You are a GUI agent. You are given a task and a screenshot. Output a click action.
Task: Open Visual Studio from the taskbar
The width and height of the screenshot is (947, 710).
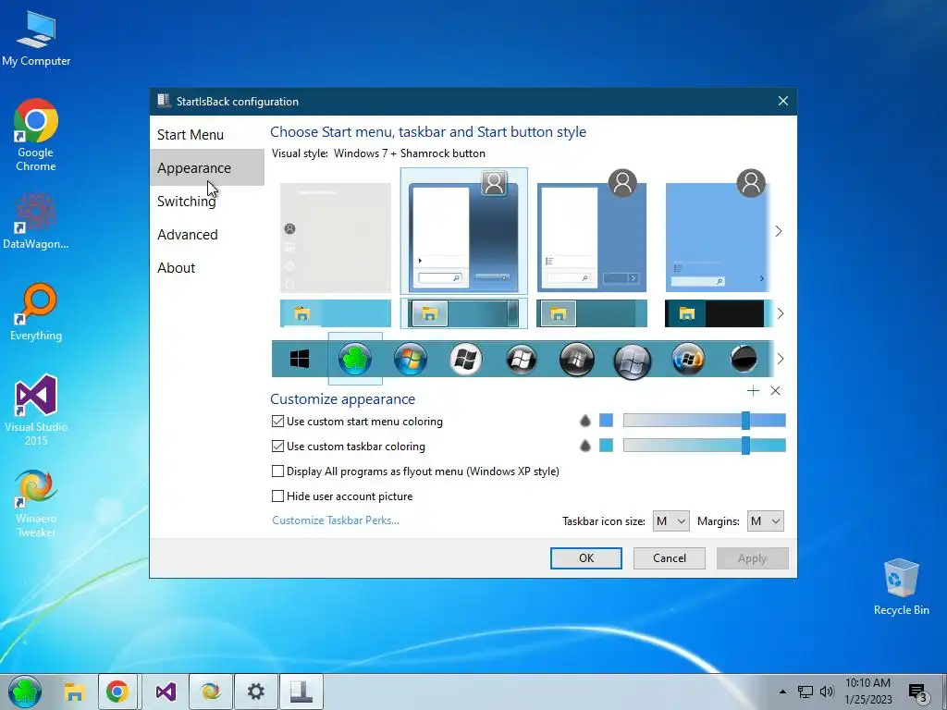click(166, 692)
